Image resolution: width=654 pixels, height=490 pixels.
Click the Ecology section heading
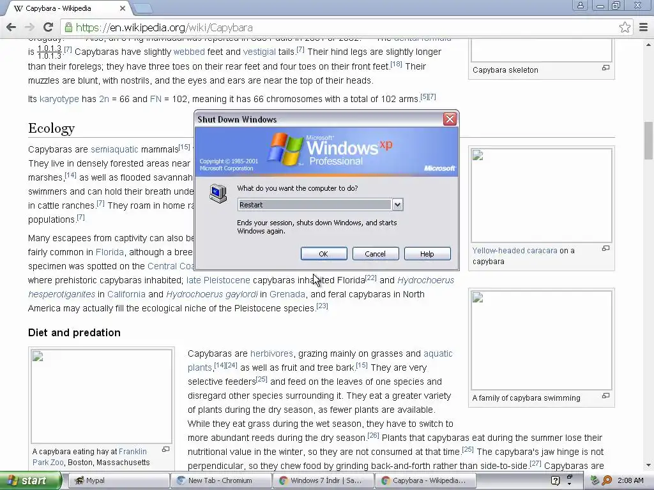[x=51, y=128]
